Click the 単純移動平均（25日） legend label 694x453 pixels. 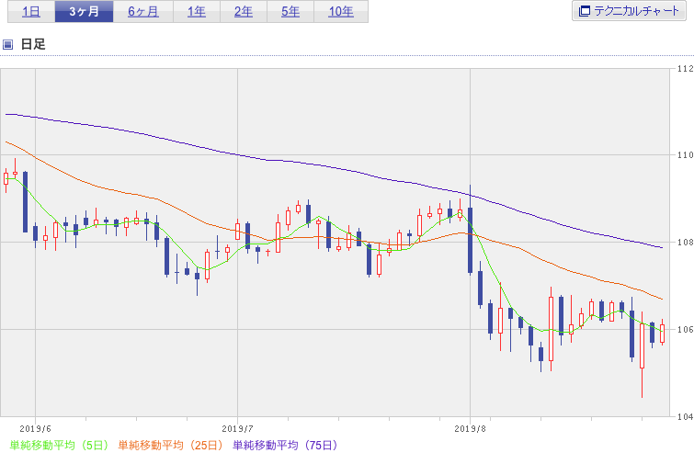click(x=170, y=445)
